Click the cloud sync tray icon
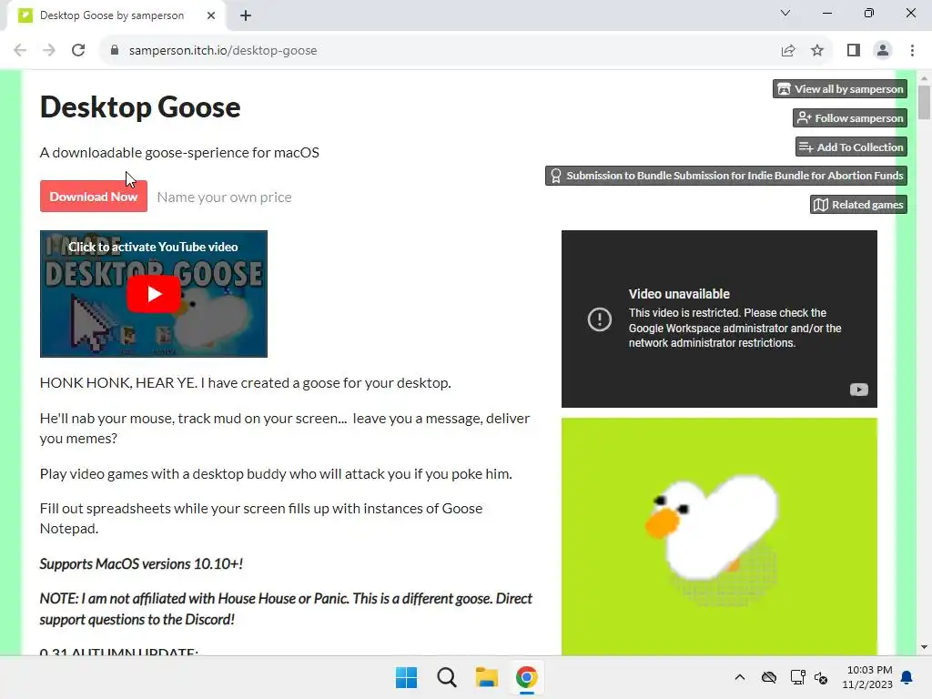This screenshot has height=699, width=932. tap(768, 677)
